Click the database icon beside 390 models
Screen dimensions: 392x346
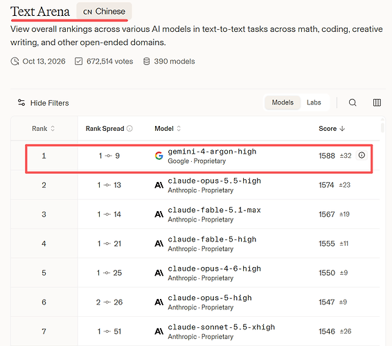point(147,61)
